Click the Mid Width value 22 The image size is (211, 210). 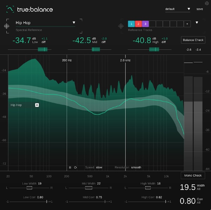(x=99, y=184)
